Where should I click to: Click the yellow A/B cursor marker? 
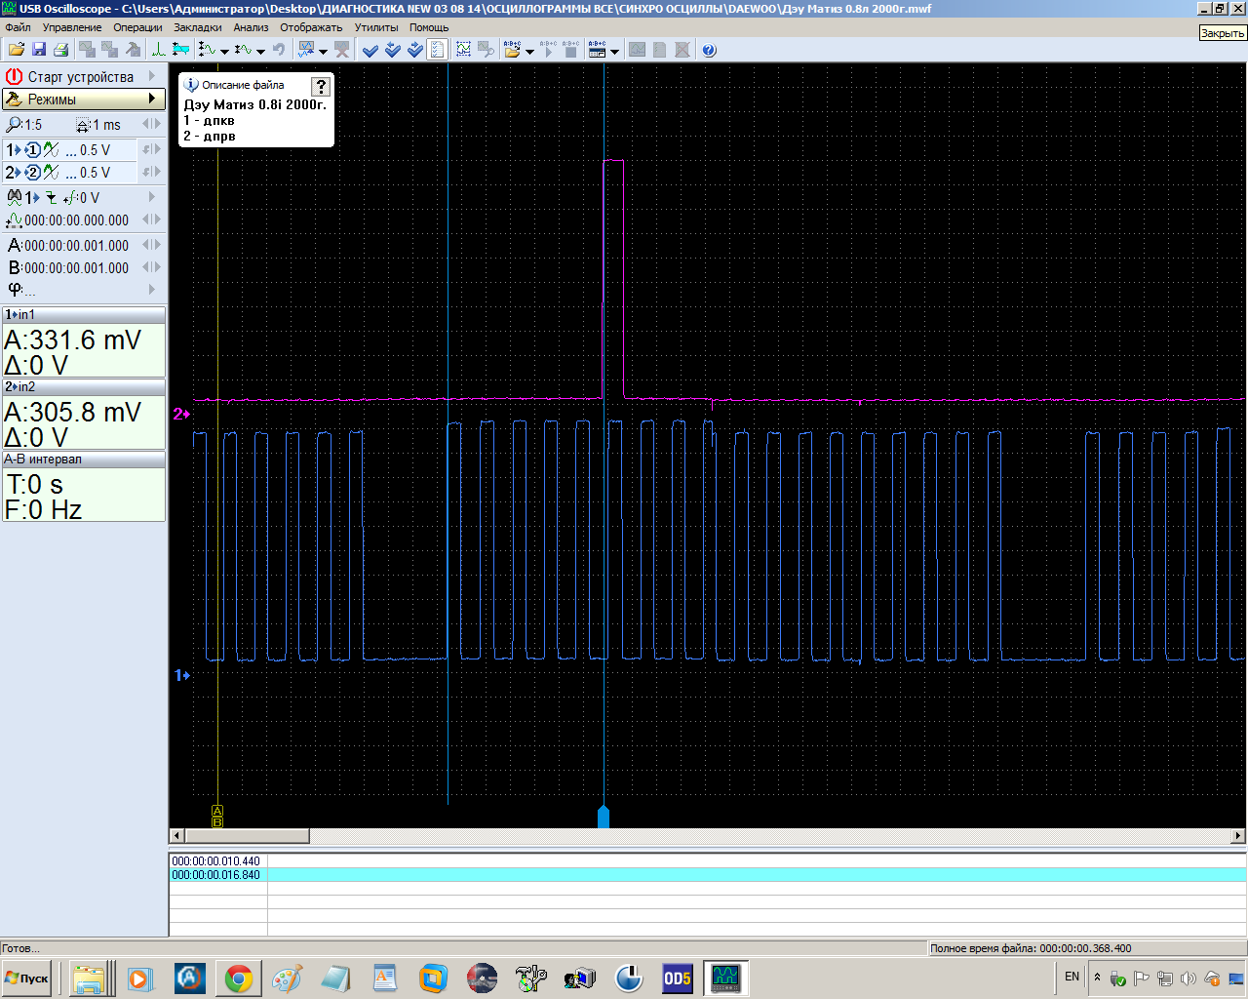[x=217, y=817]
